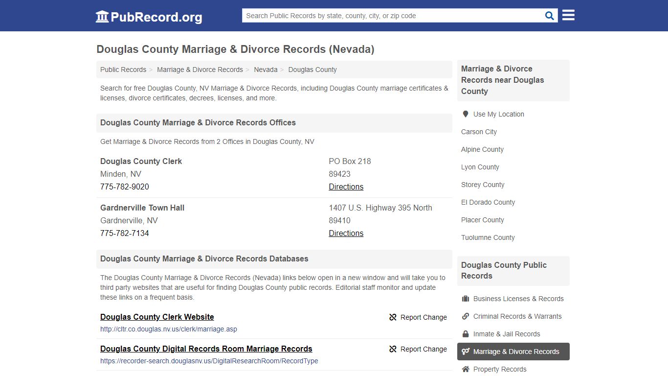Open Marriage & Divorce Records breadcrumb
The width and height of the screenshot is (668, 376).
pyautogui.click(x=200, y=70)
